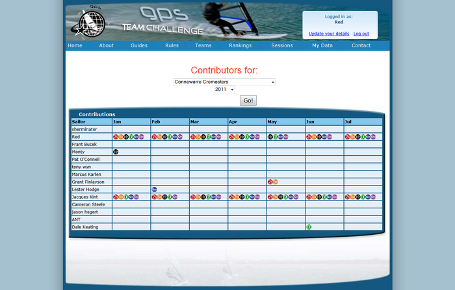Click Red's first red January icon
Screen dimensions: 455x290
[x=116, y=137]
